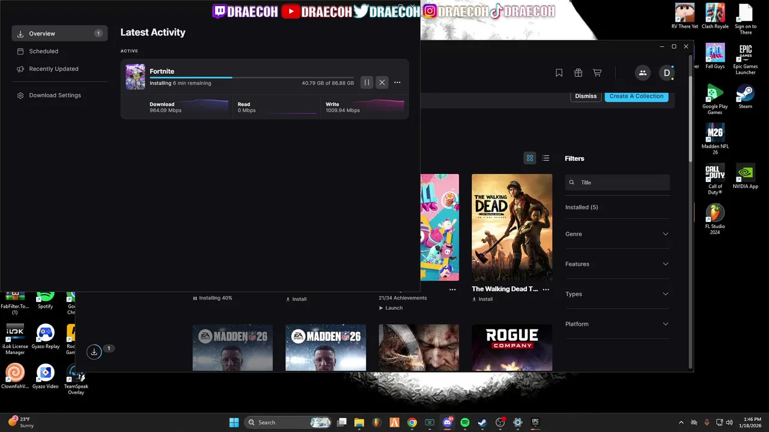Select ClownfishVoice desktop icon
Screen dimensions: 769x432
15,377
